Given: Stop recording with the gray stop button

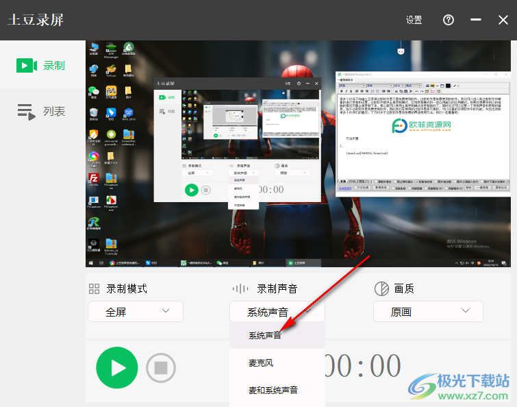Looking at the screenshot, I should pos(161,368).
